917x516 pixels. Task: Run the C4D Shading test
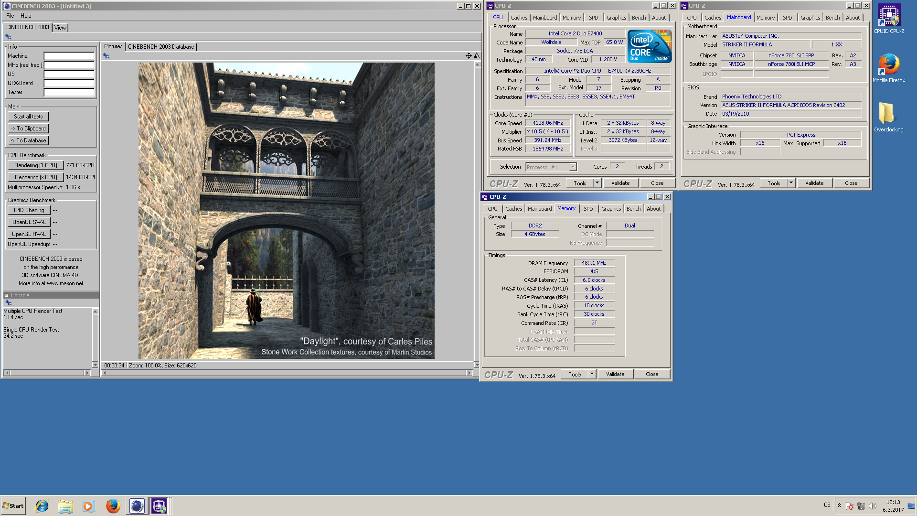(29, 210)
